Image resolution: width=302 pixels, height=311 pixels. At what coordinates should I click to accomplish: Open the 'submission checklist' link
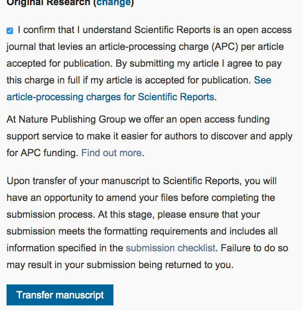tap(170, 248)
